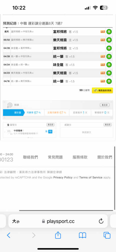Screen dimensions: 116x252
Task: Click 購買最新預測 button
Action: click(x=102, y=90)
